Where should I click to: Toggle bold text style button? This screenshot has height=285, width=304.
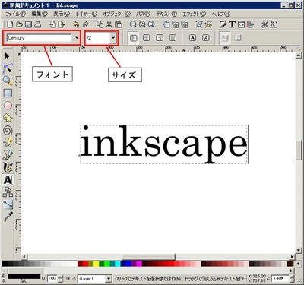pyautogui.click(x=193, y=38)
